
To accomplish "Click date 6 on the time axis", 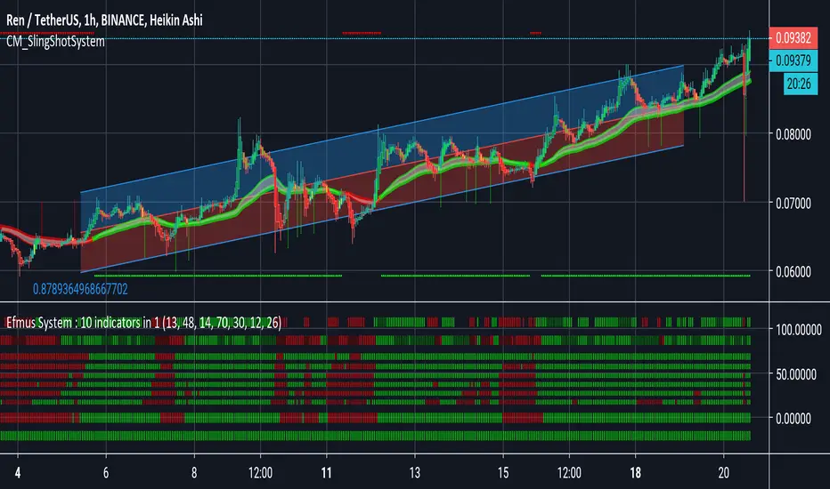I will tap(106, 472).
